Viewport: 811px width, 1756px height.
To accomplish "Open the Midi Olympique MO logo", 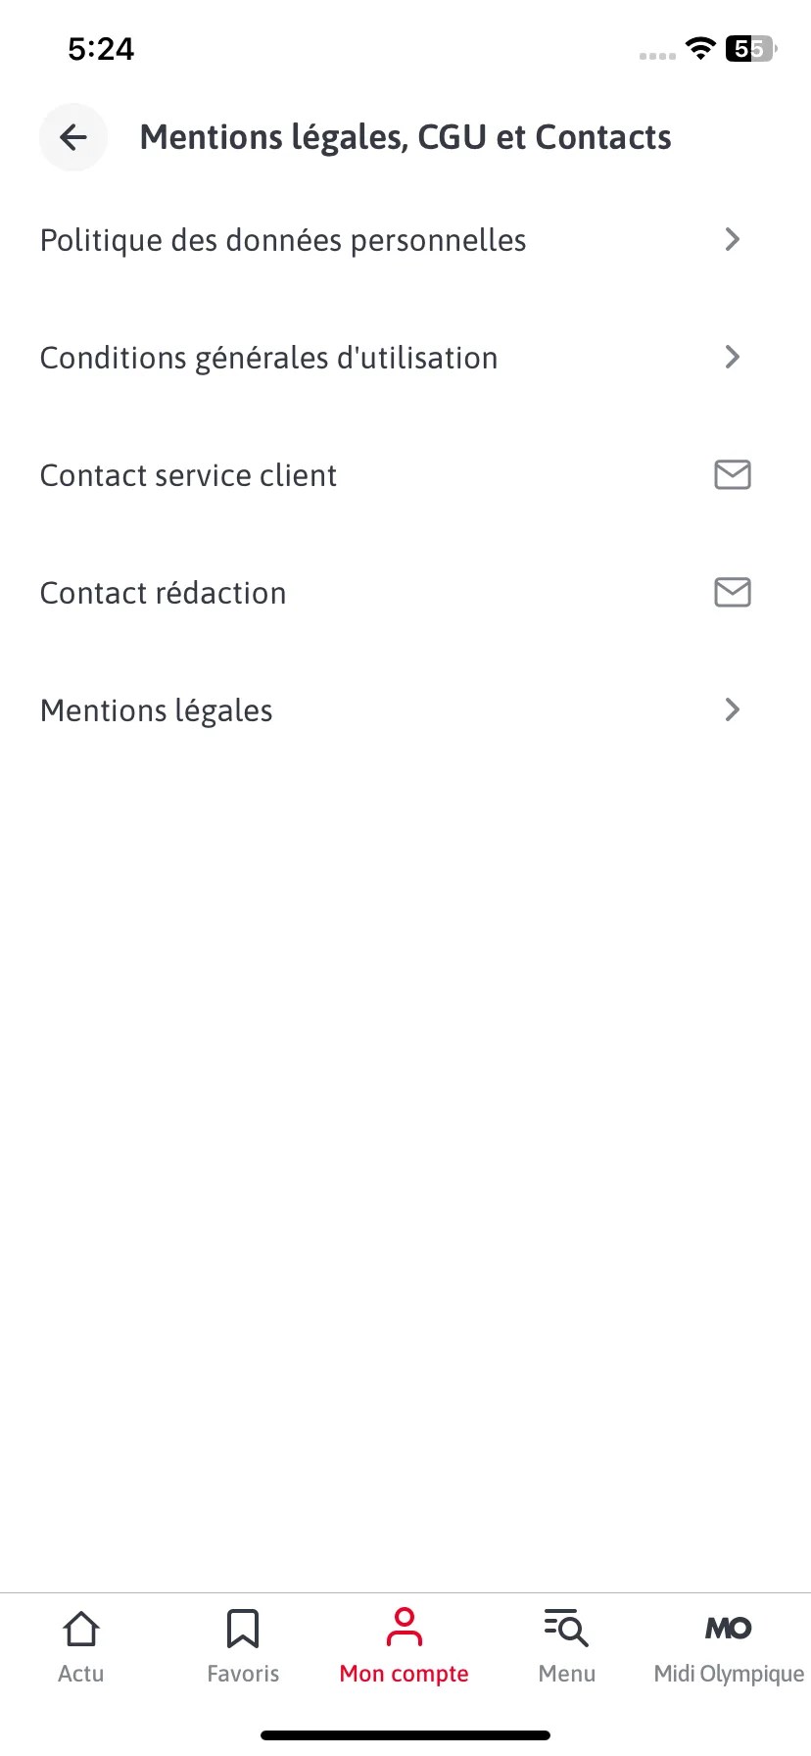I will tap(729, 1629).
